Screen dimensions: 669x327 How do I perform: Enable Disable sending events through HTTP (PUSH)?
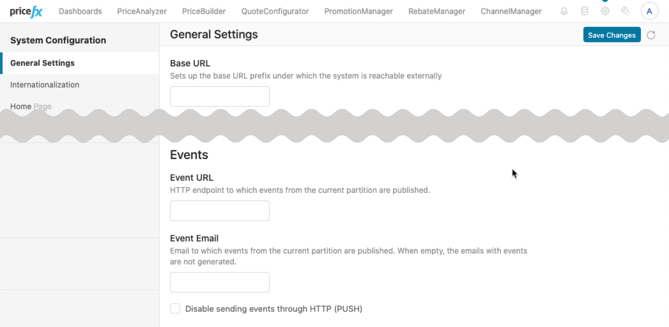pos(175,308)
